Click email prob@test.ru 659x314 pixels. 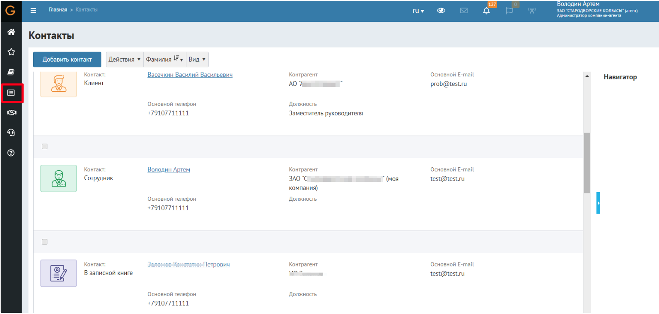pos(449,84)
